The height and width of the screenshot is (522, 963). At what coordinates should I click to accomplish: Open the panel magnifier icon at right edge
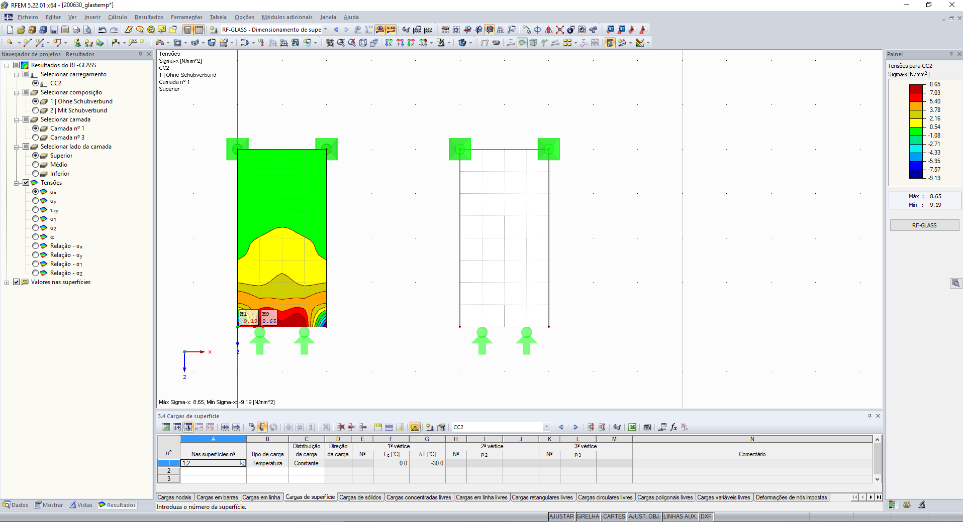[955, 284]
